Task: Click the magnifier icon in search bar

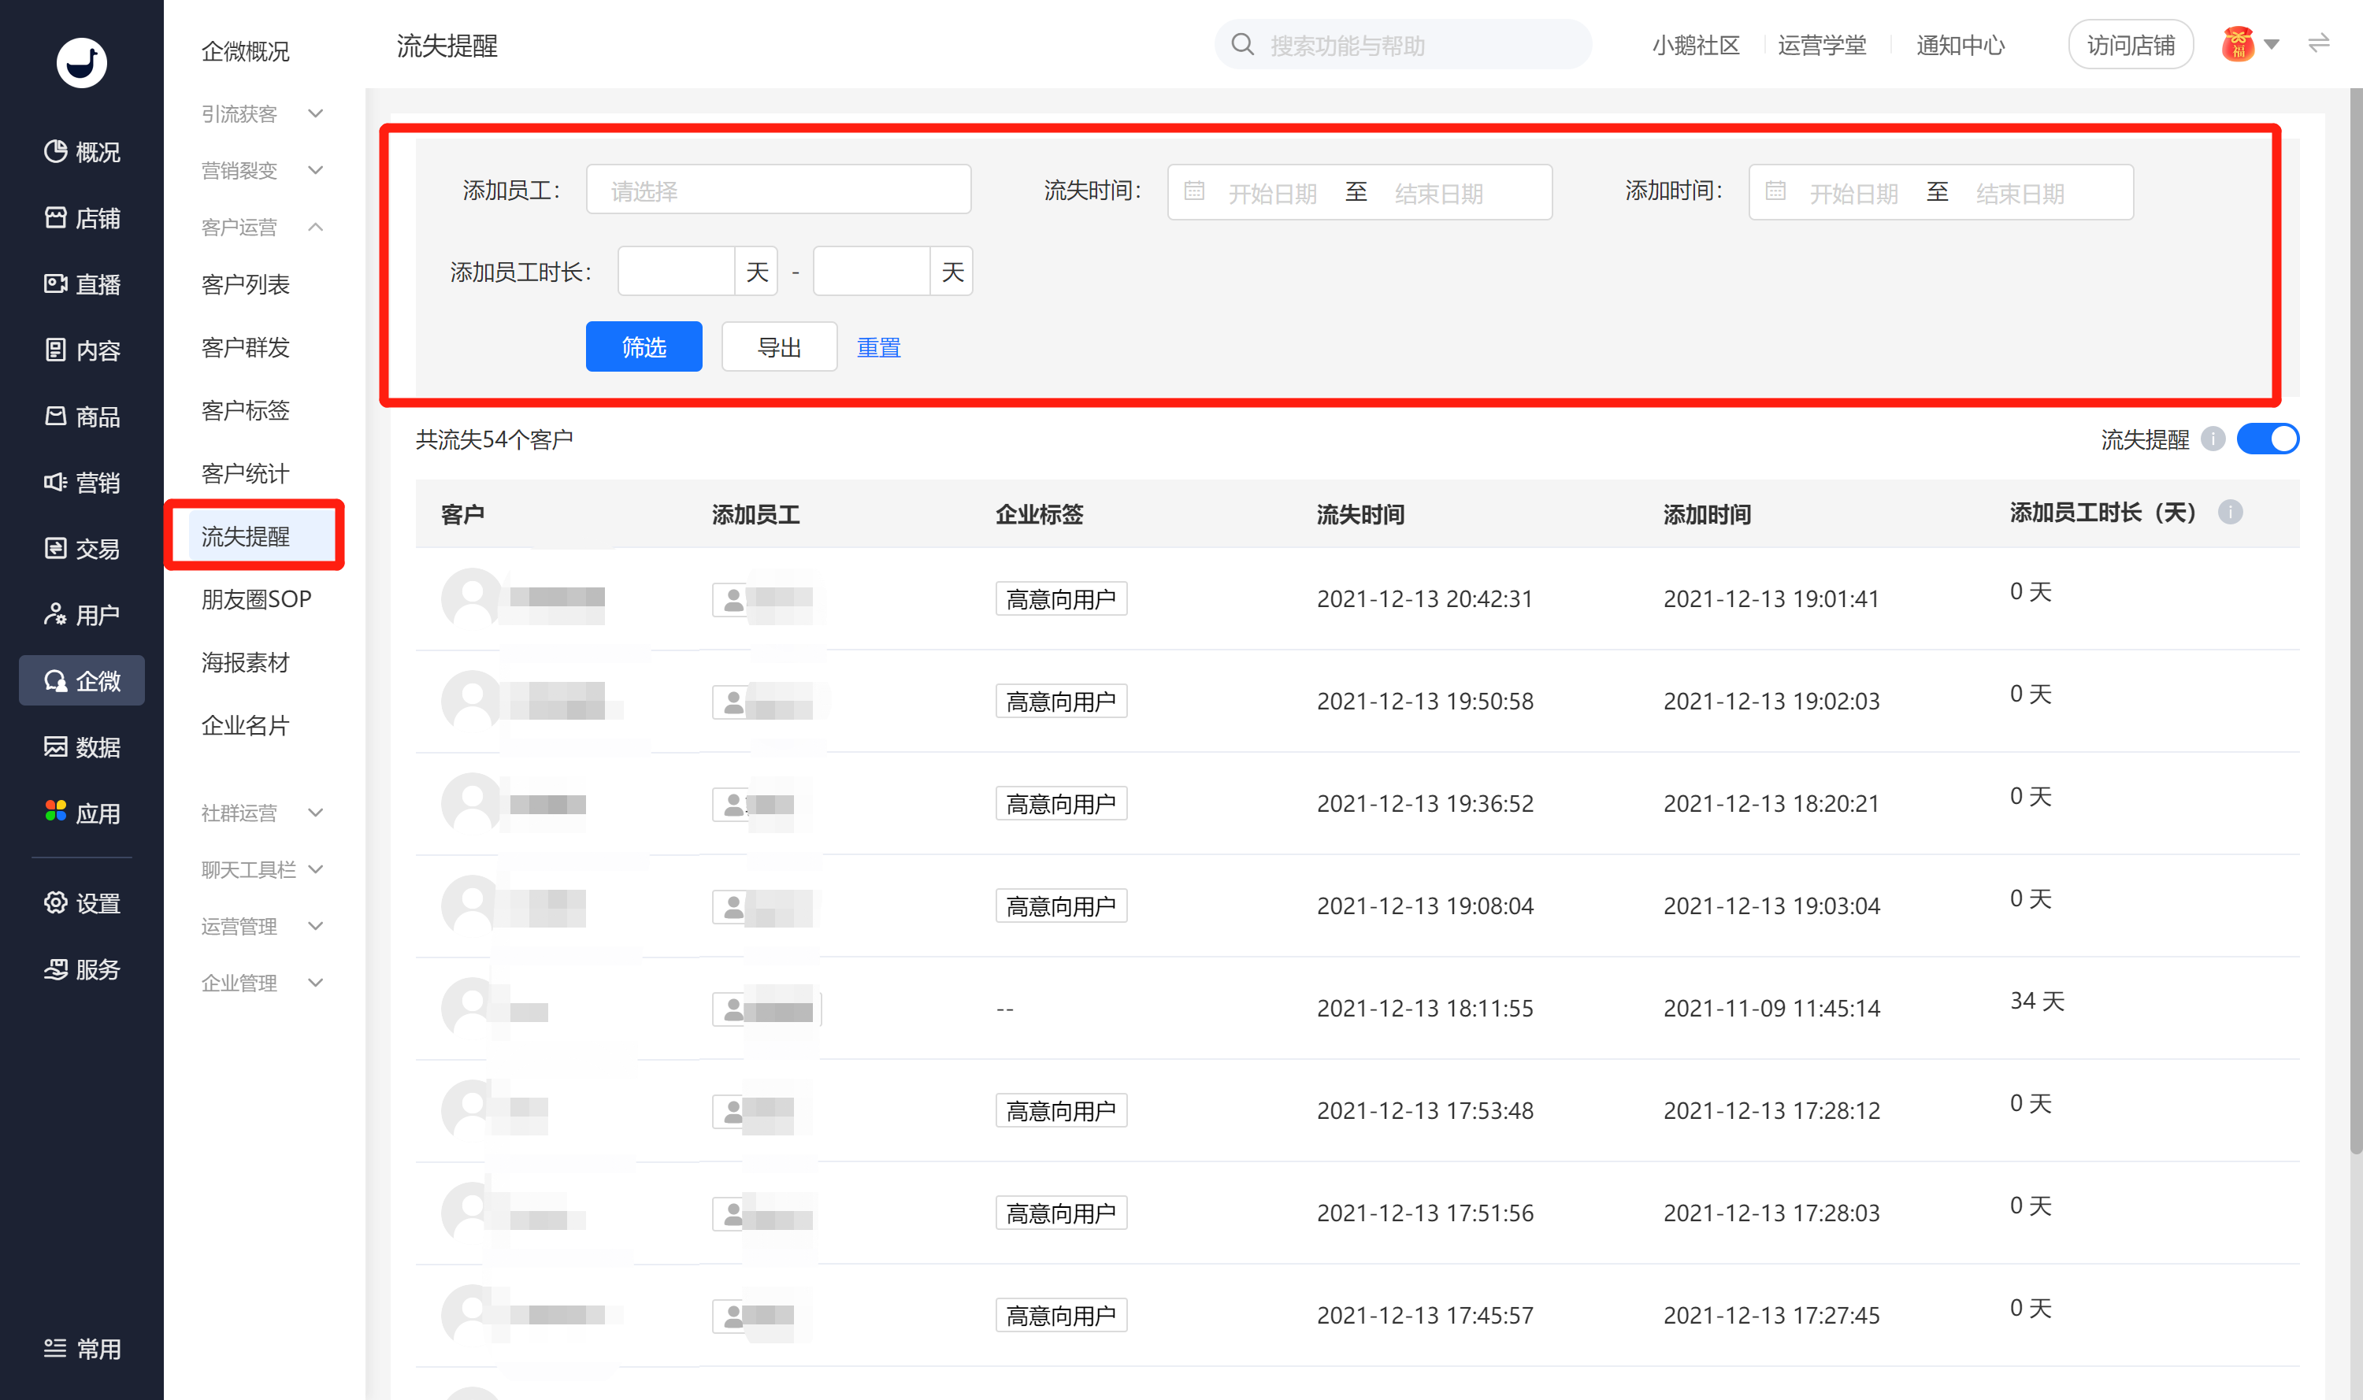Action: 1243,44
